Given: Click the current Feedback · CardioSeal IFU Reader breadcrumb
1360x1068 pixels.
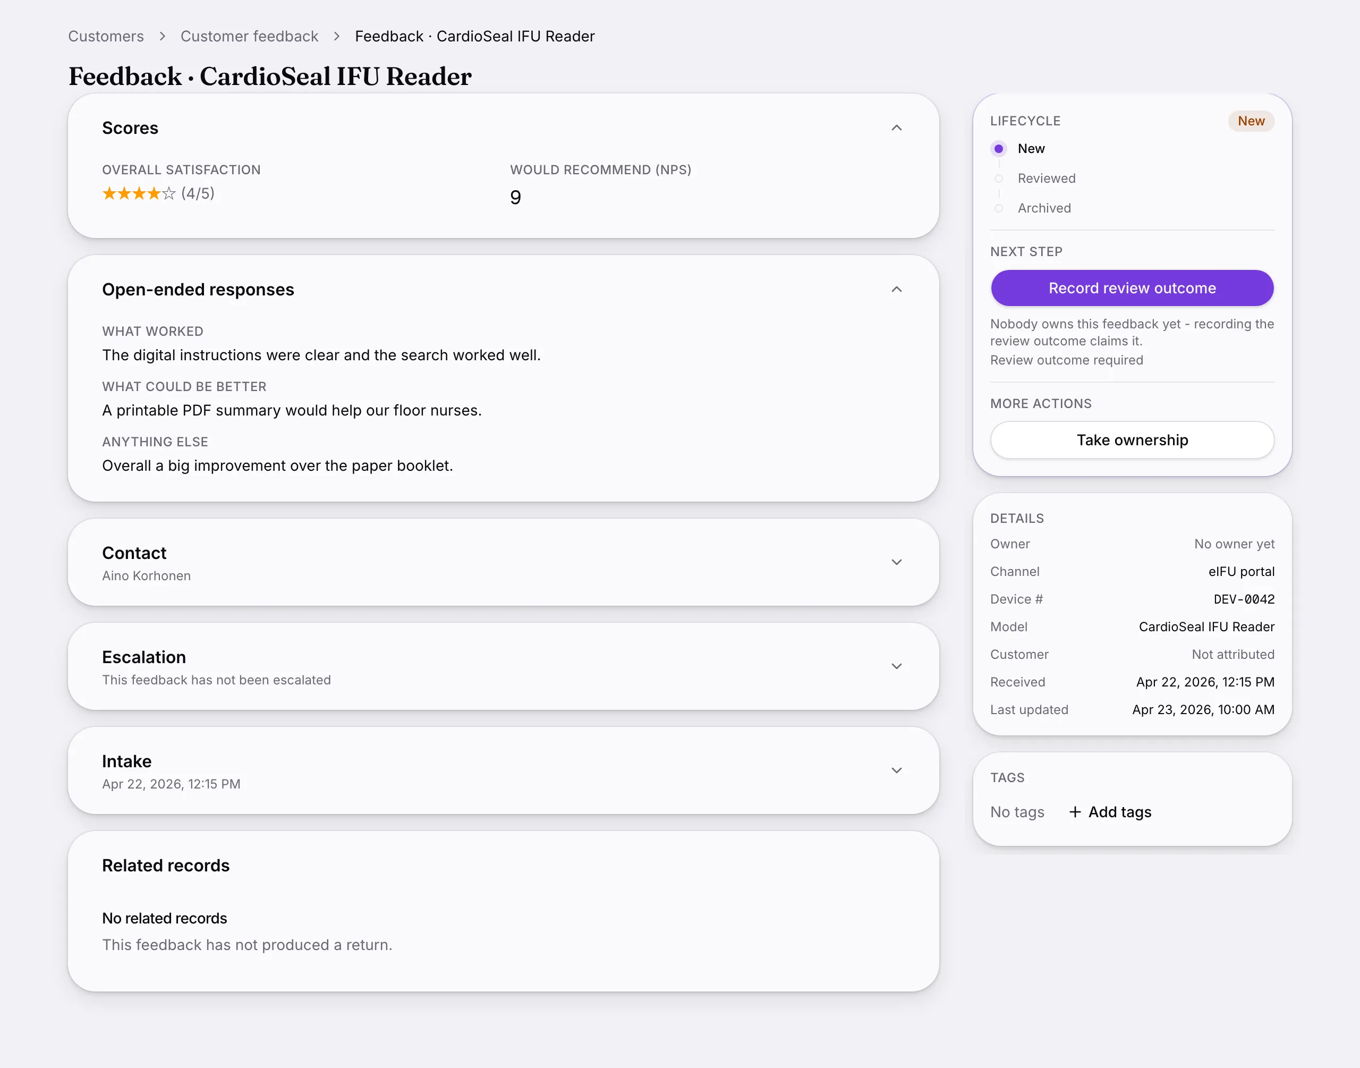Looking at the screenshot, I should point(474,36).
